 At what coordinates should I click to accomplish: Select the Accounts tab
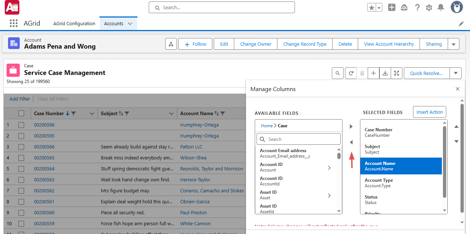pyautogui.click(x=114, y=23)
